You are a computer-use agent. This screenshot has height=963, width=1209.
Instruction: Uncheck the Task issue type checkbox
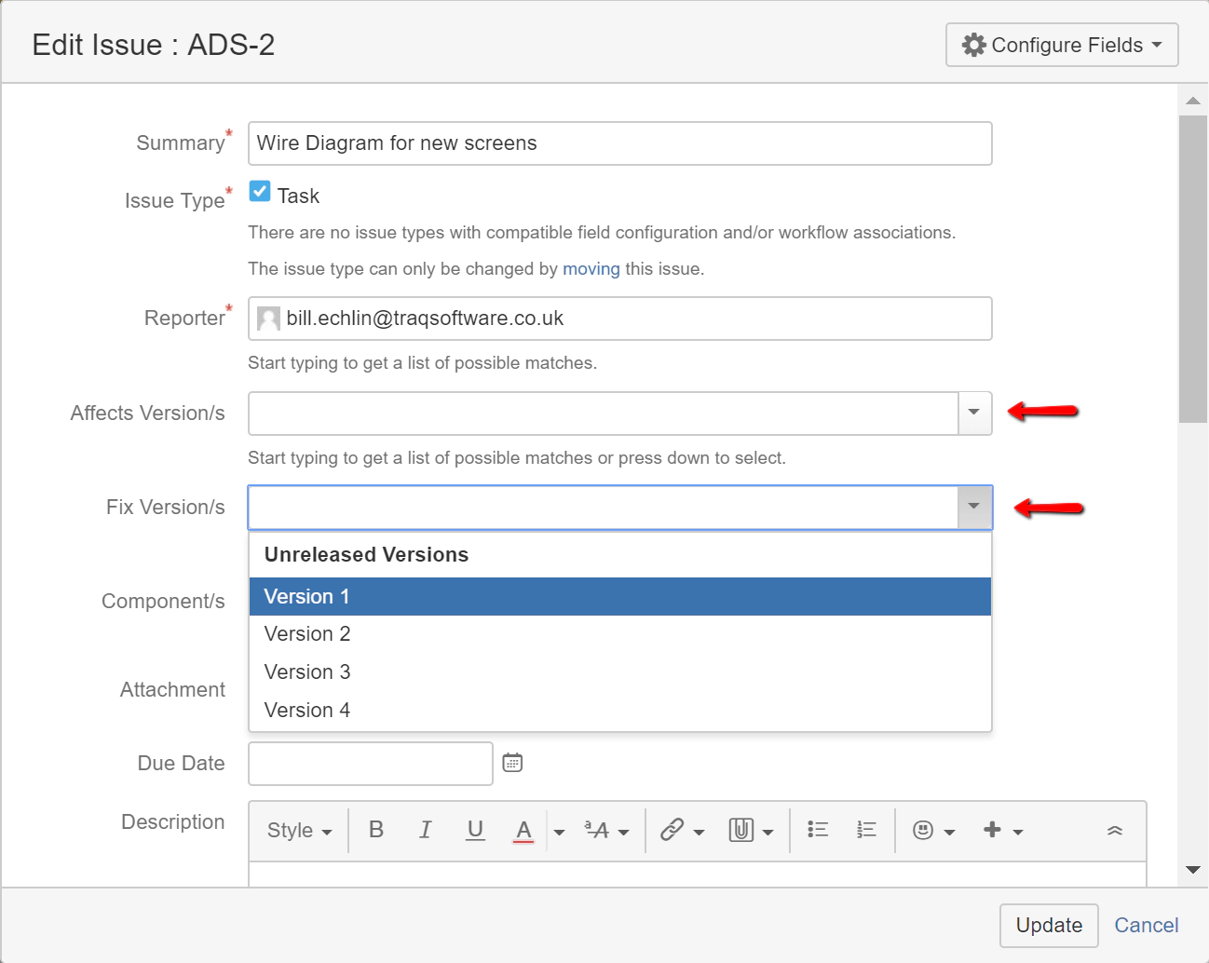[x=259, y=191]
